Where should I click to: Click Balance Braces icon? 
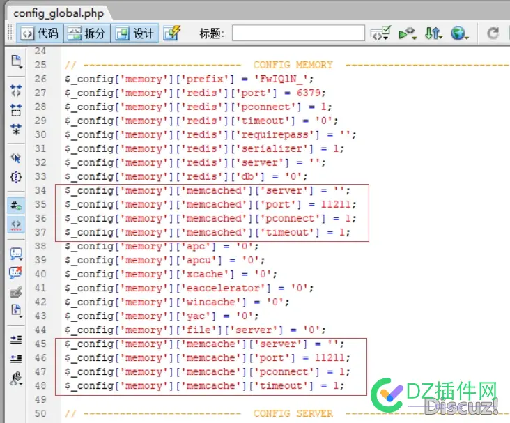click(x=16, y=177)
